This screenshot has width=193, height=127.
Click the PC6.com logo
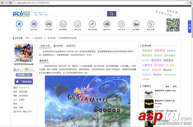pyautogui.click(x=22, y=14)
